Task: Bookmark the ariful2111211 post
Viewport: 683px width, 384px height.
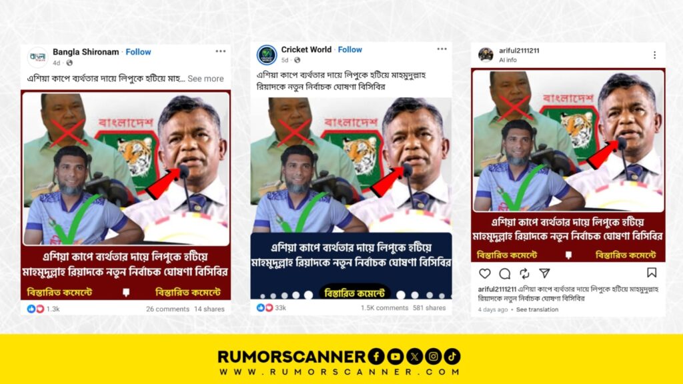Action: 652,273
